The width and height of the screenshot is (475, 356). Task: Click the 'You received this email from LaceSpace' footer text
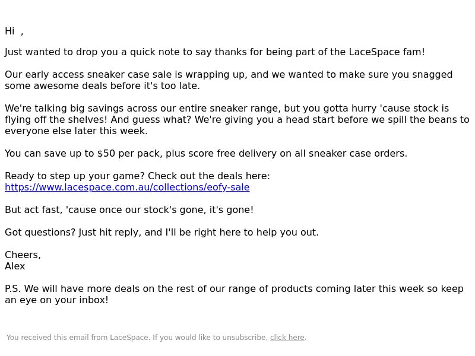tap(137, 338)
